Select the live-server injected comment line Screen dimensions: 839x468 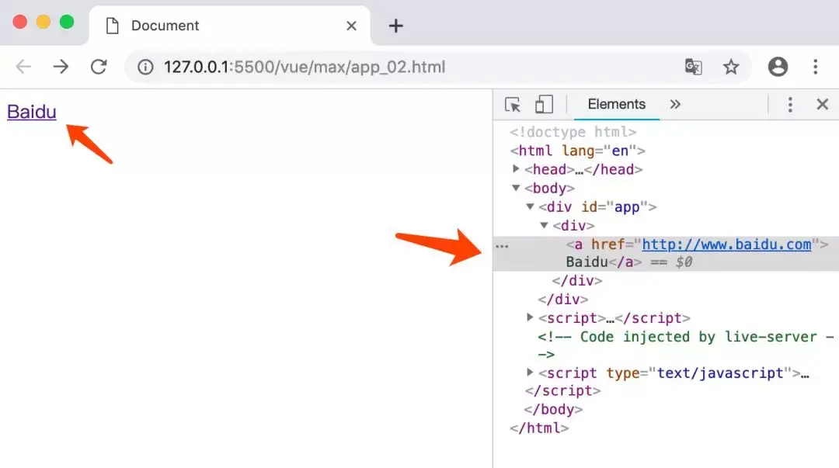(685, 345)
